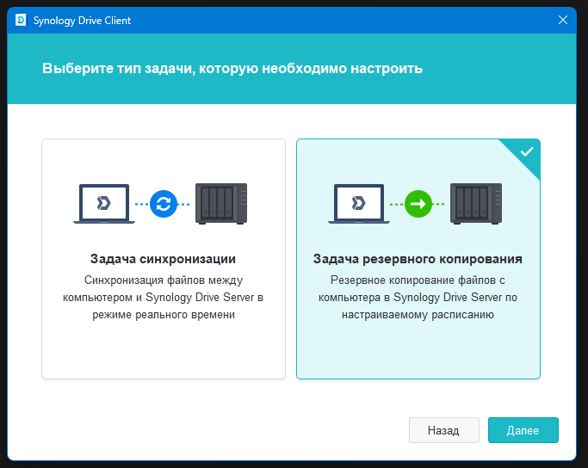Select the Задача синхронизации card

pos(164,259)
